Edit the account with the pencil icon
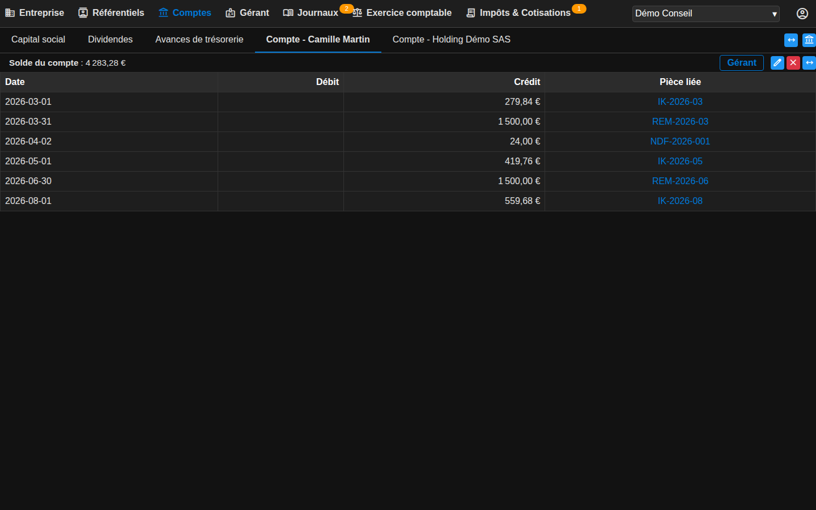The height and width of the screenshot is (510, 816). (x=777, y=63)
